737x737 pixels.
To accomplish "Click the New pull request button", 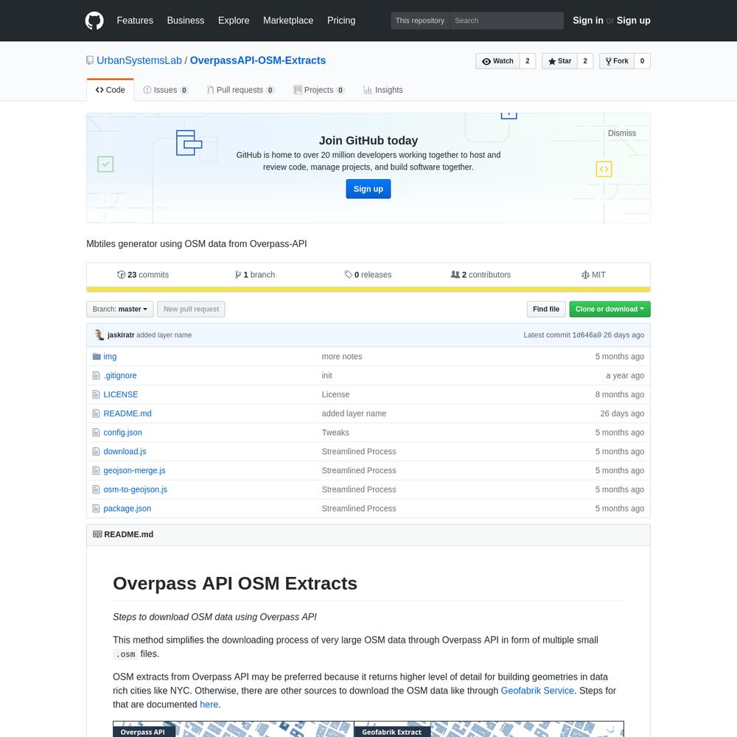I will [x=192, y=310].
